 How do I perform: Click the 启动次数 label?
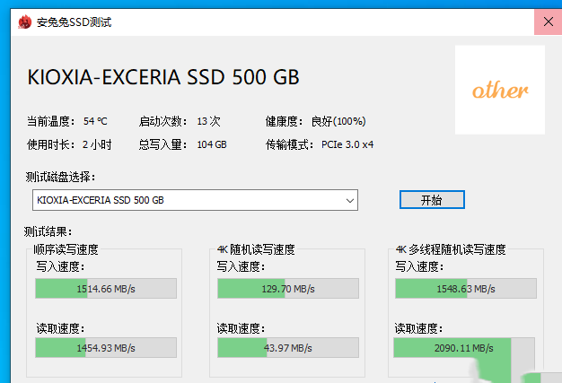(x=163, y=121)
